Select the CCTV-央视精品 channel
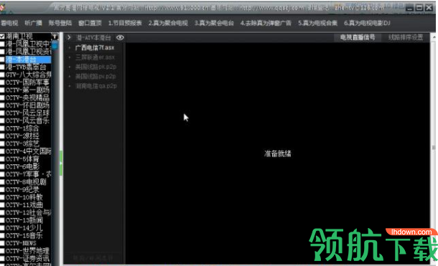The width and height of the screenshot is (438, 266). click(x=27, y=98)
